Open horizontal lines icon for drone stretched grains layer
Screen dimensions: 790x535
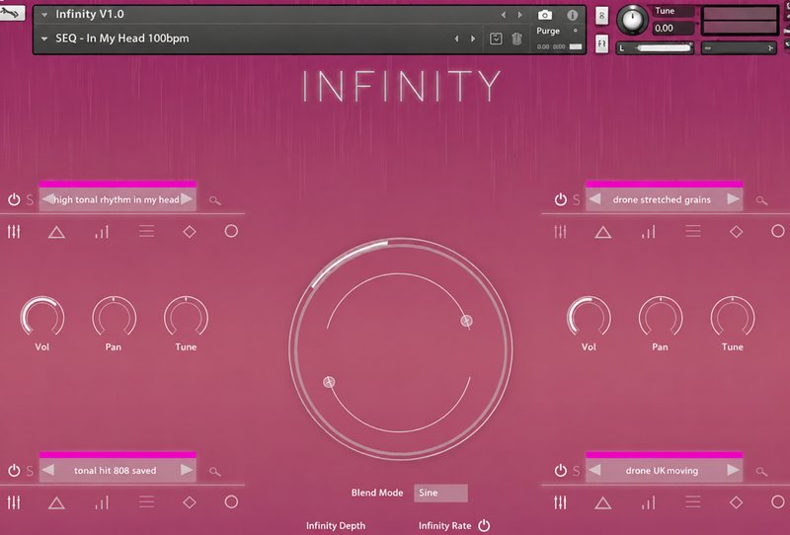point(693,232)
